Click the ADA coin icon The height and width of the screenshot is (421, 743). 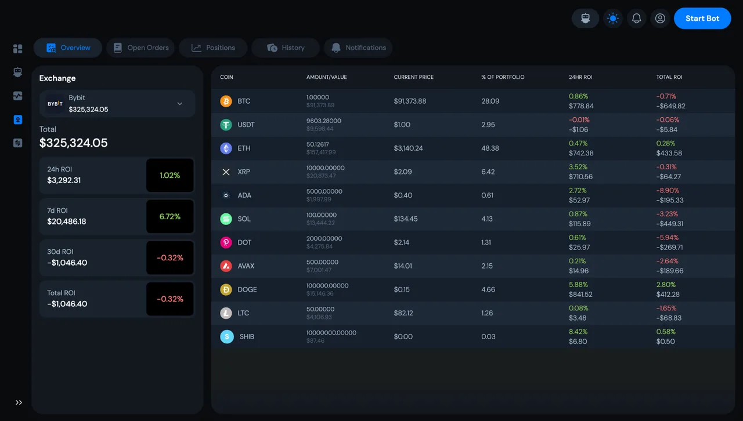click(x=226, y=195)
